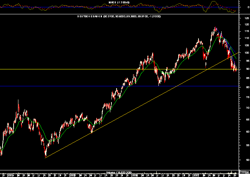Click the 2004 year label on time axis

[x=10, y=176]
